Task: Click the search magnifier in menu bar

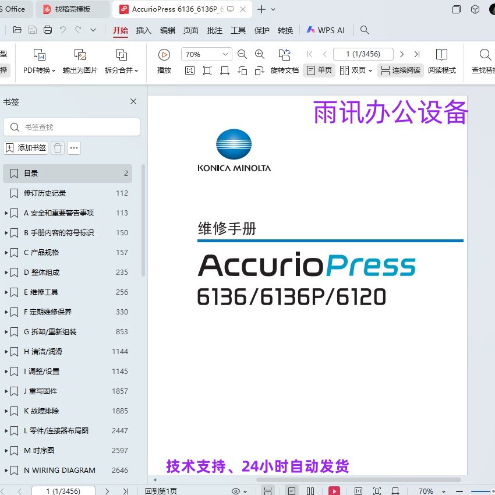Action: pos(365,30)
